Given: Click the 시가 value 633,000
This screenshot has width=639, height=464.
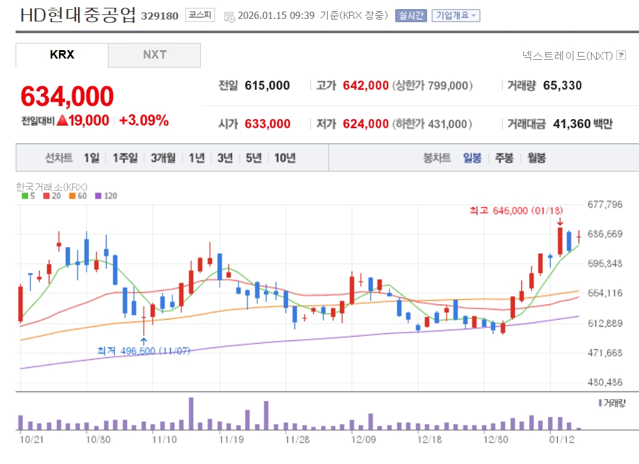Looking at the screenshot, I should (x=267, y=124).
